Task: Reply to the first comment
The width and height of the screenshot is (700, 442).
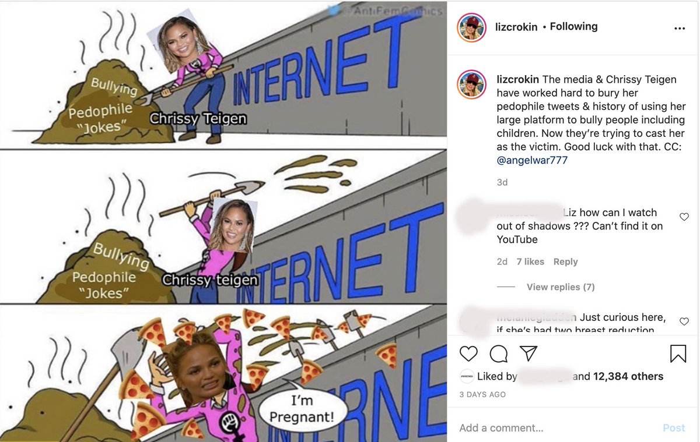Action: (565, 262)
